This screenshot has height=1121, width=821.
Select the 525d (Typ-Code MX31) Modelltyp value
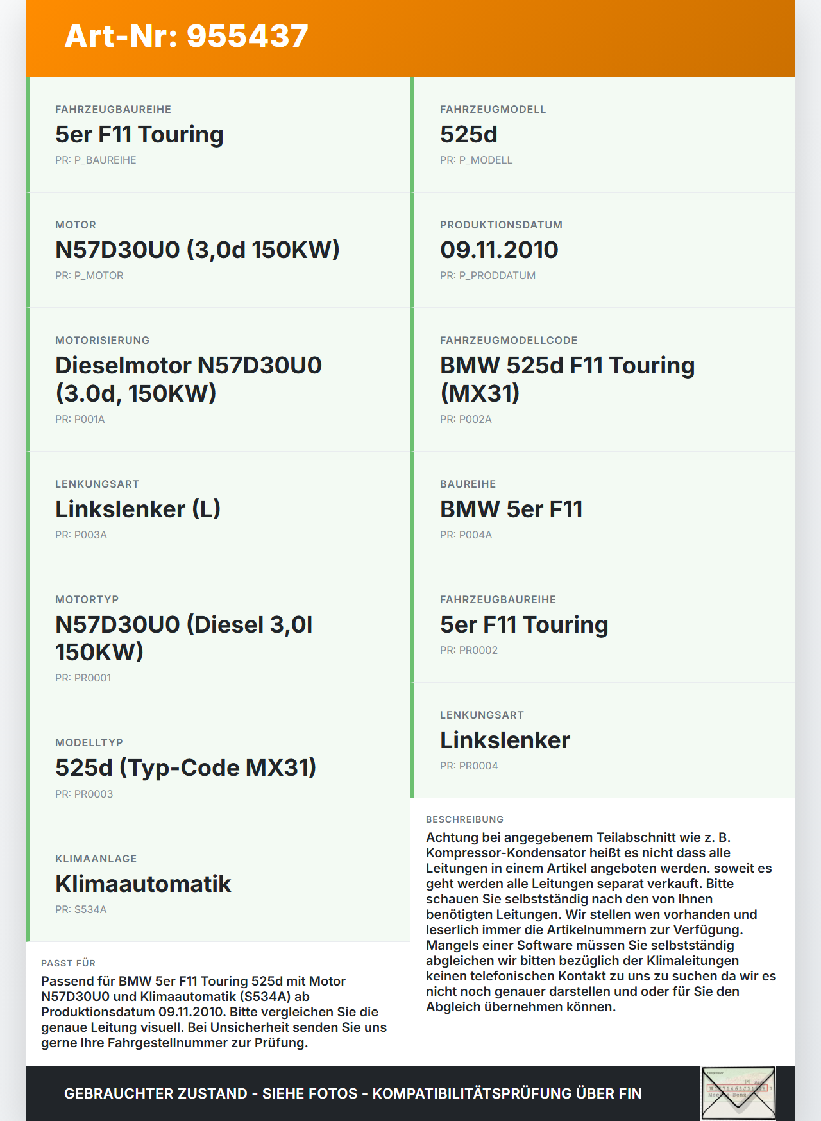pos(186,767)
